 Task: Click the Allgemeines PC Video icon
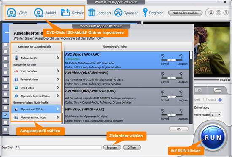(x=16, y=109)
